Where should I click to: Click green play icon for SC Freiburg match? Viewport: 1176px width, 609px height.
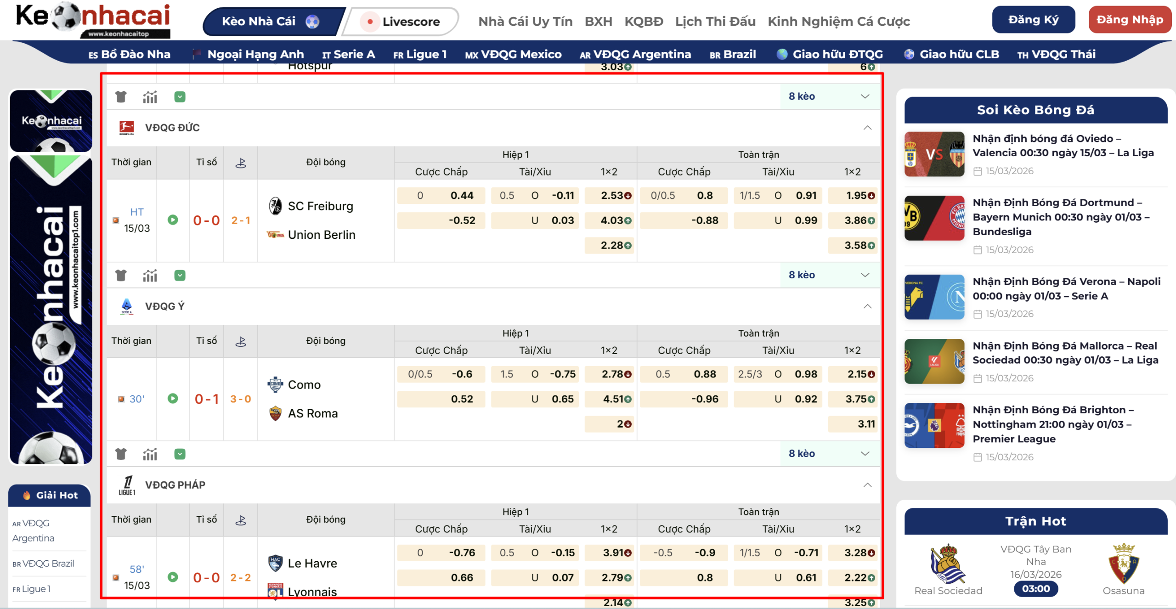click(173, 220)
